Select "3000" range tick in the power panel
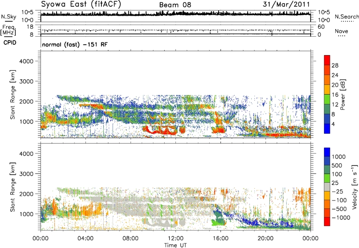Screen dimensions: 359x248 pyautogui.click(x=26, y=81)
